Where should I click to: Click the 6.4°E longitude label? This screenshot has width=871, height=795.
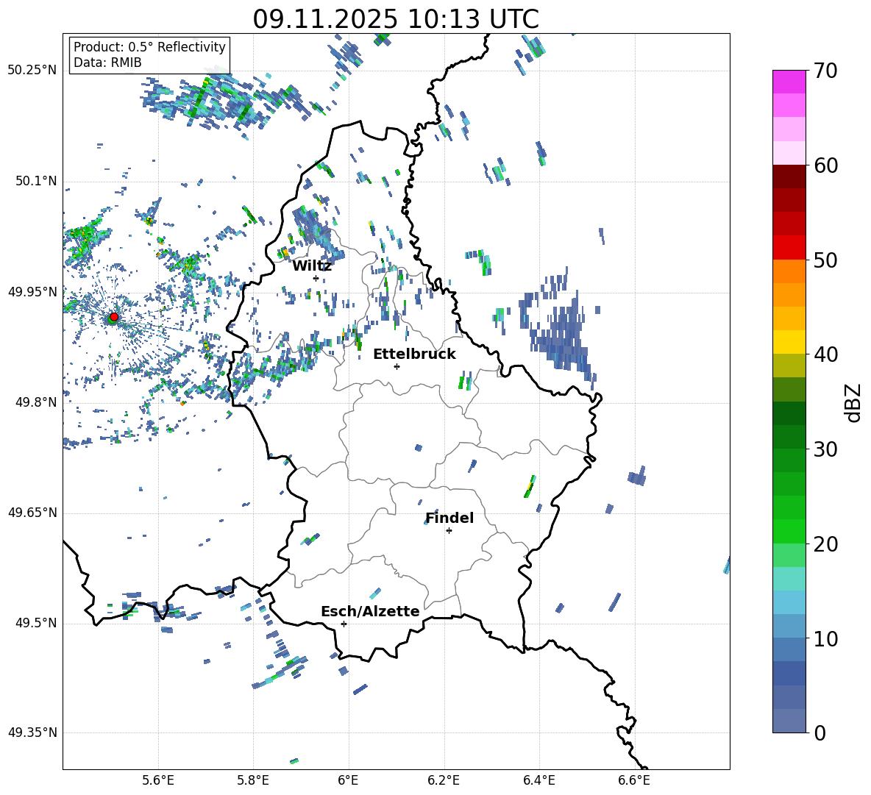(538, 780)
